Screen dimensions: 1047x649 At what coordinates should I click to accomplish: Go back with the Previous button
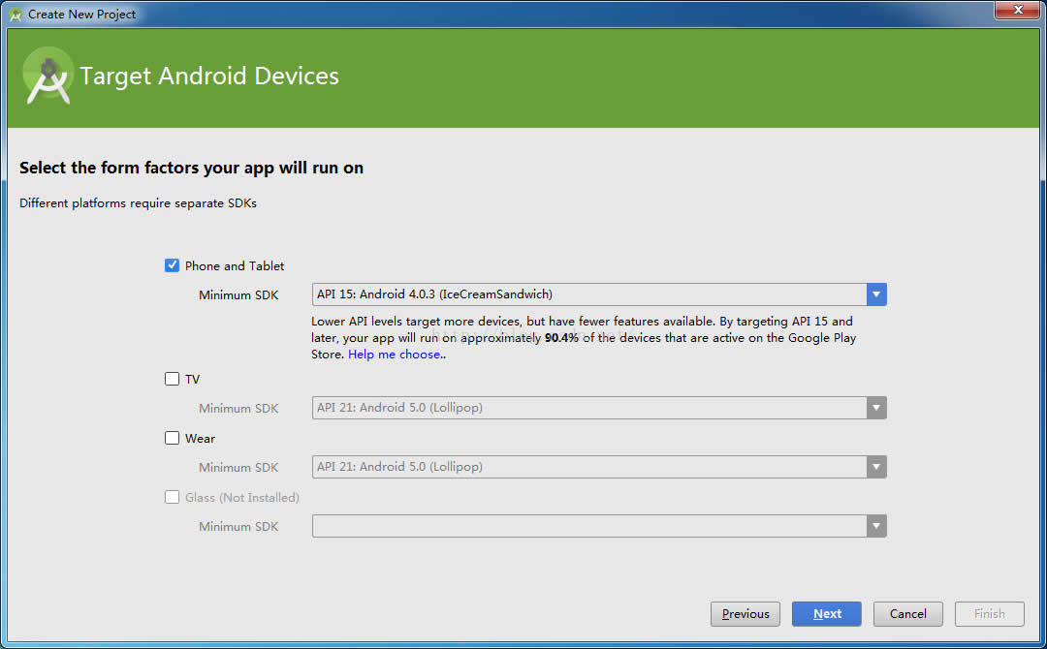pyautogui.click(x=746, y=614)
